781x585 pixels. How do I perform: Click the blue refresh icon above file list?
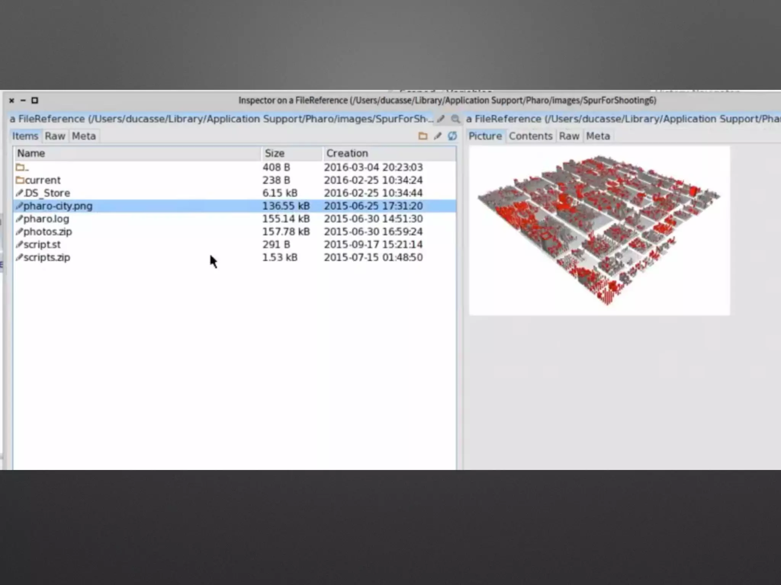452,136
